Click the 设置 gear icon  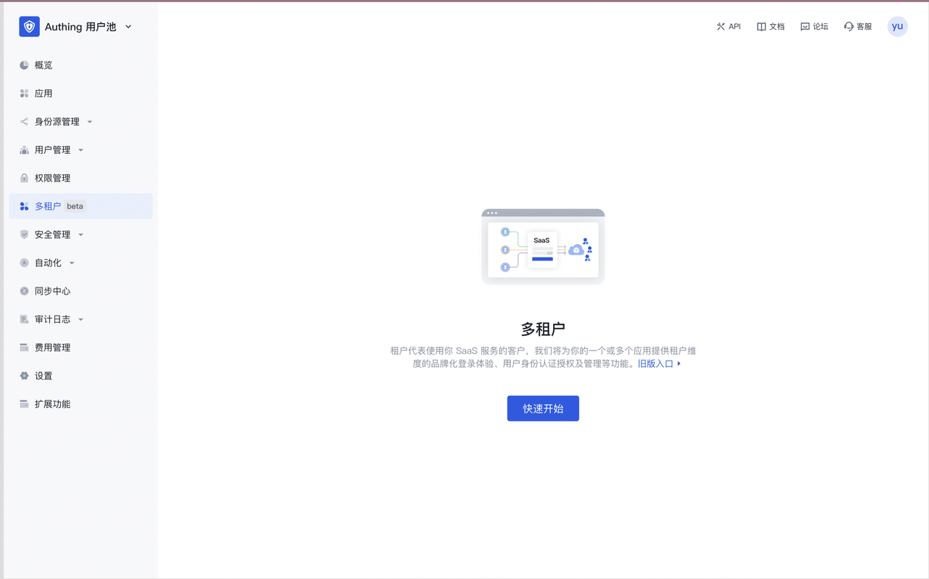coord(24,376)
